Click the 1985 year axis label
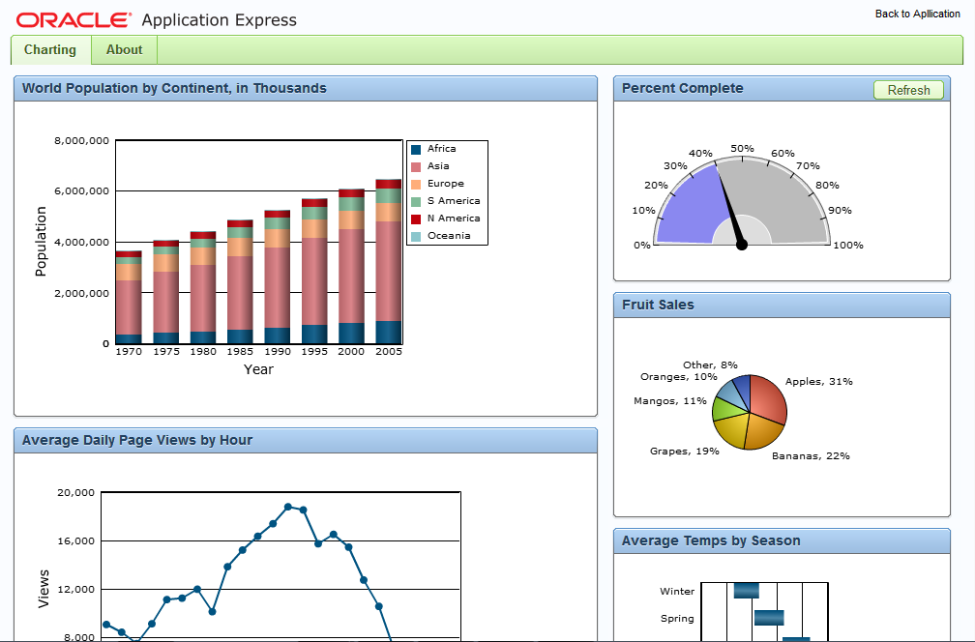The height and width of the screenshot is (642, 975). [240, 351]
